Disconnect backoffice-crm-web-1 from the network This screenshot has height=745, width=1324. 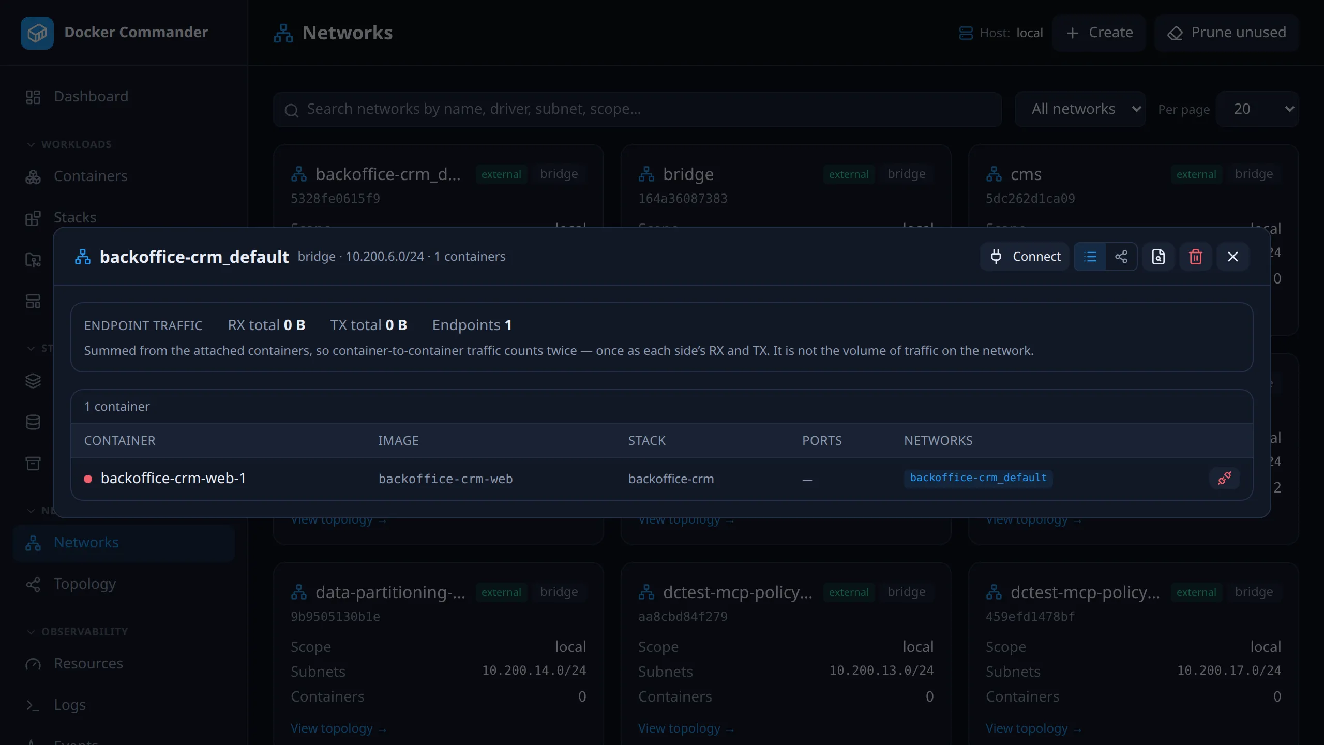[1225, 479]
